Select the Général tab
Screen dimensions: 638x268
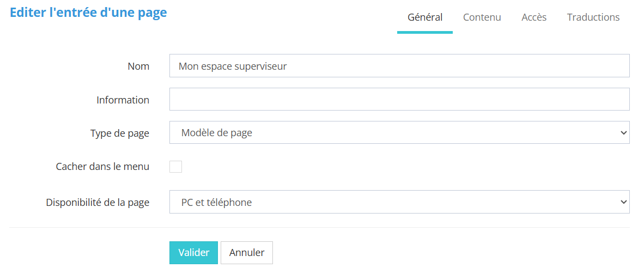pos(425,17)
